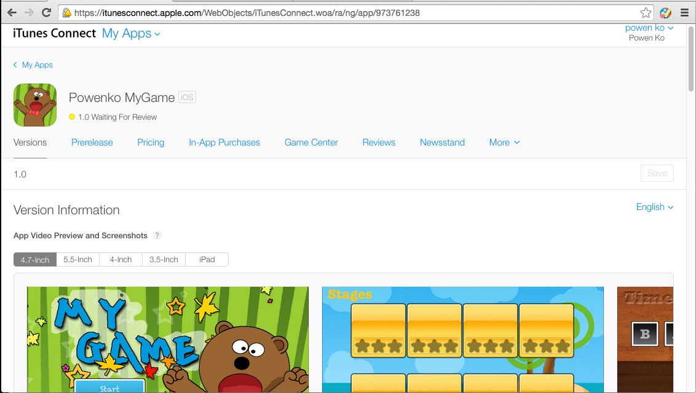Viewport: 696px width, 393px height.
Task: Click the Save button
Action: click(657, 173)
